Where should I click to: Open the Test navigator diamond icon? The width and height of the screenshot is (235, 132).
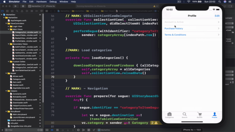pos(27,11)
